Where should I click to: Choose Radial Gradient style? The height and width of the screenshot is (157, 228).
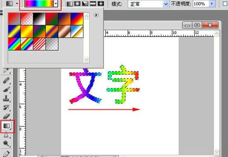[x=77, y=4]
